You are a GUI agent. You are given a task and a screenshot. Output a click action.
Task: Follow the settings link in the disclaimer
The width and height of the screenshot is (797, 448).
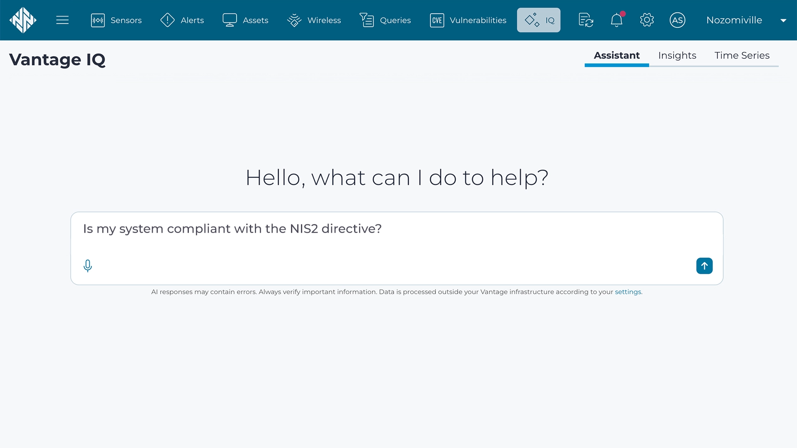point(628,292)
